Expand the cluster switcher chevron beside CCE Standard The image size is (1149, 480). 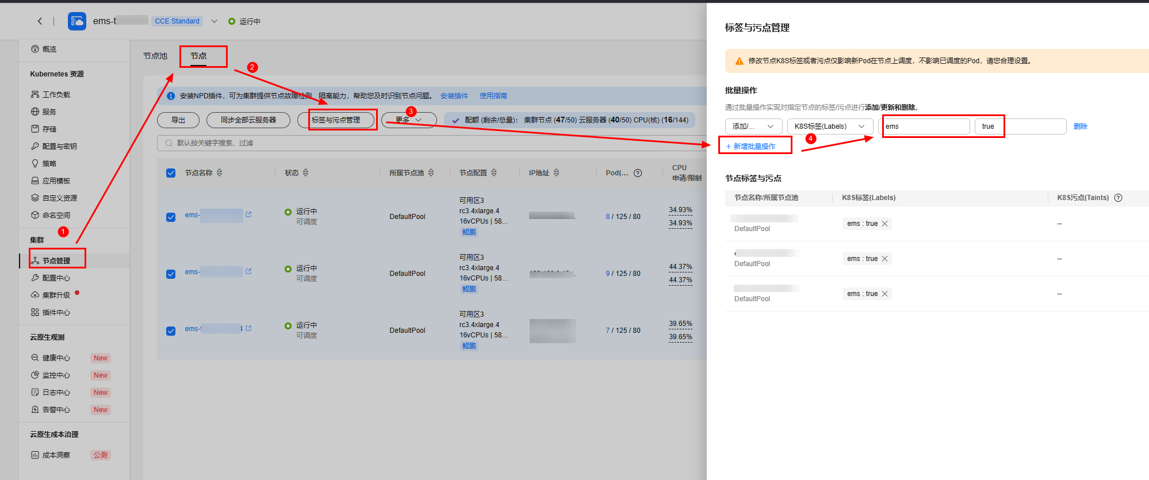coord(214,21)
